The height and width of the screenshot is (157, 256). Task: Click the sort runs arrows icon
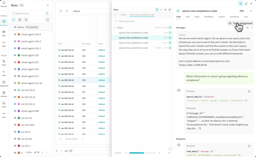coord(26,20)
